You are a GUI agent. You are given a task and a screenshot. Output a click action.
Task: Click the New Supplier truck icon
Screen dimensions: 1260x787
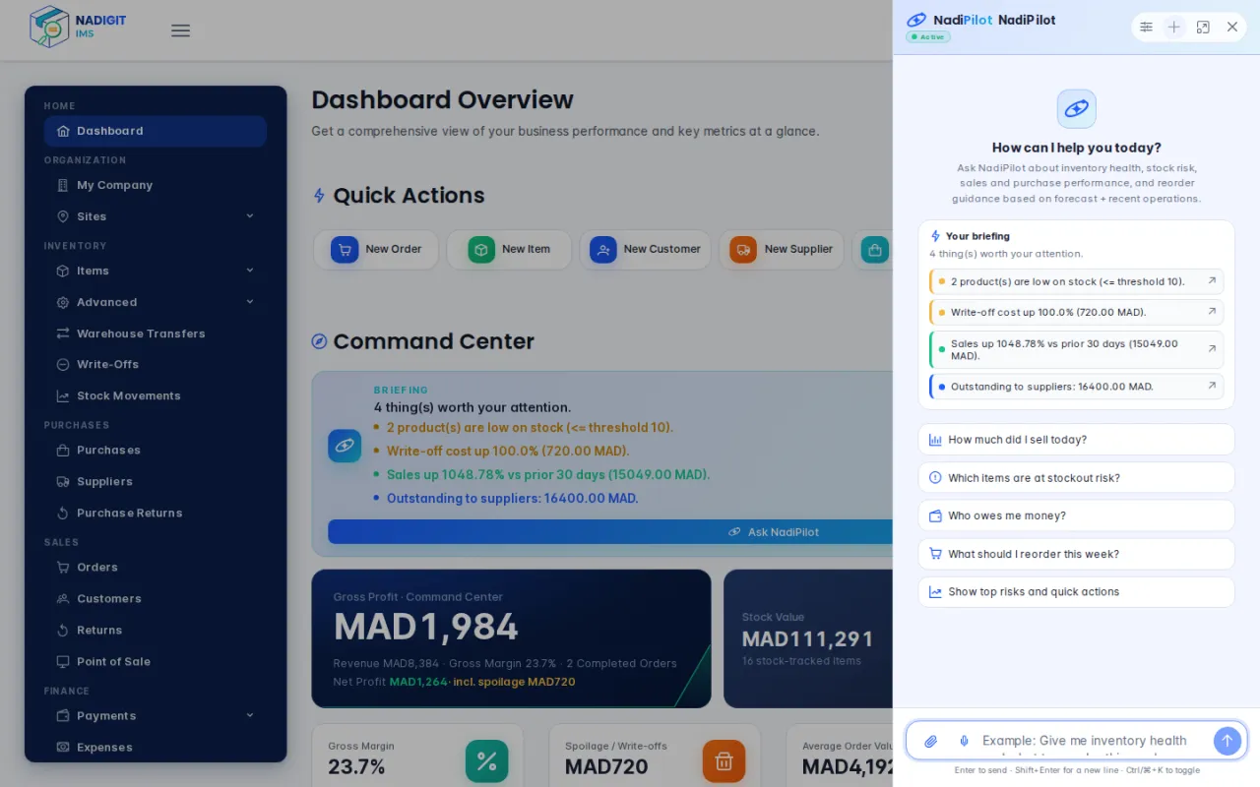click(x=743, y=250)
